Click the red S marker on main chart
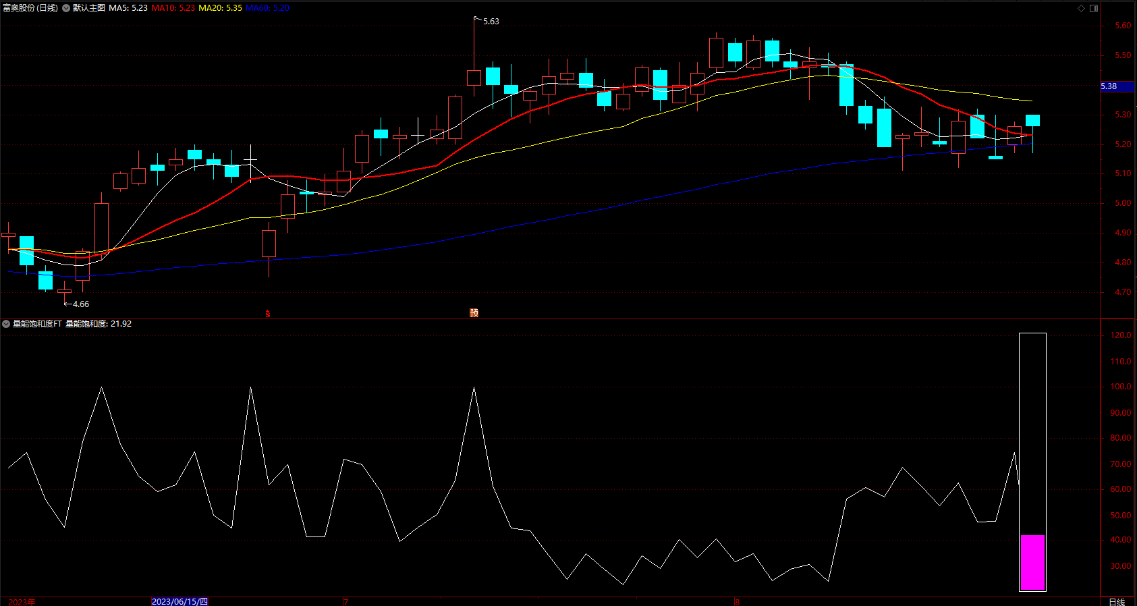 (268, 314)
